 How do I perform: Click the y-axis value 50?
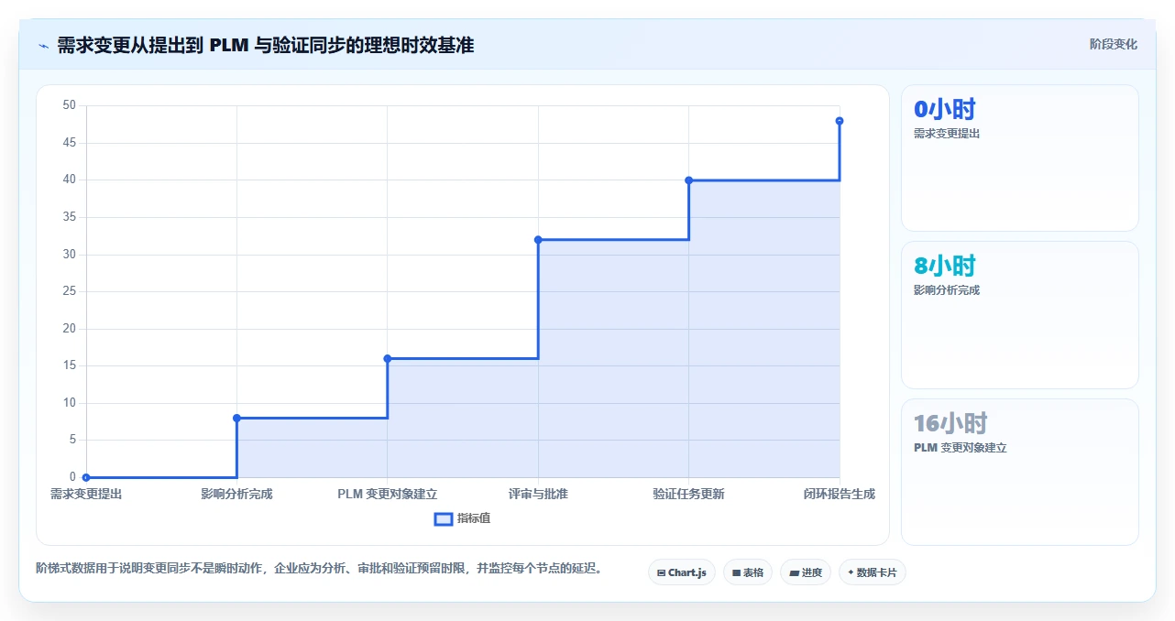(70, 105)
